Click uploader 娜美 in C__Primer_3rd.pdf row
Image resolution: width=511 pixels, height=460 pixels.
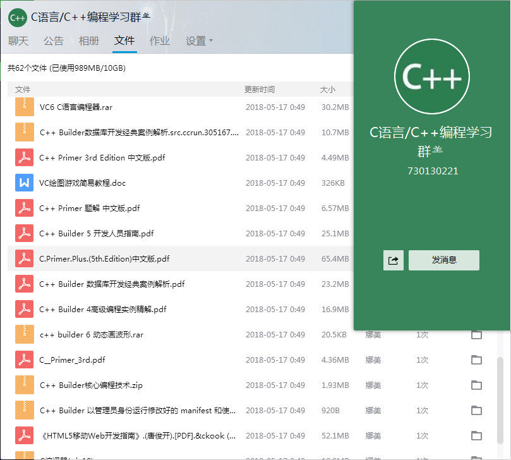tap(373, 360)
